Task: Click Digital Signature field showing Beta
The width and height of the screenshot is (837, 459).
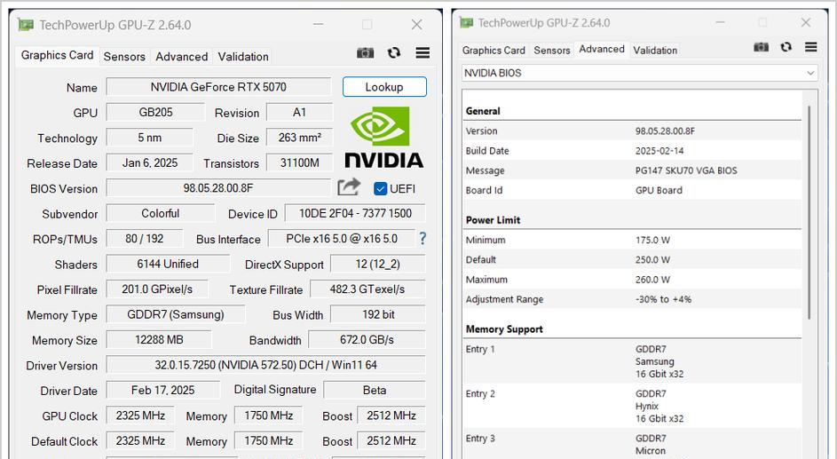Action: coord(375,390)
